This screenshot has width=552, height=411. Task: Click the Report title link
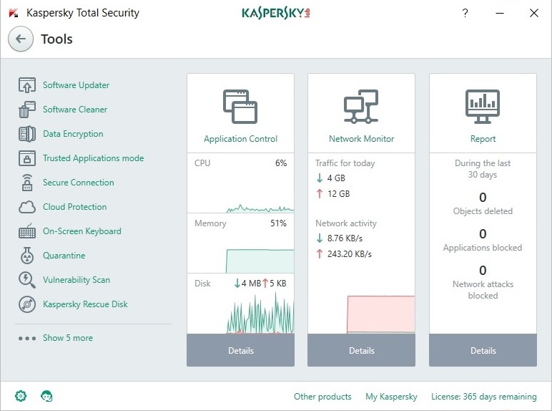click(x=483, y=139)
